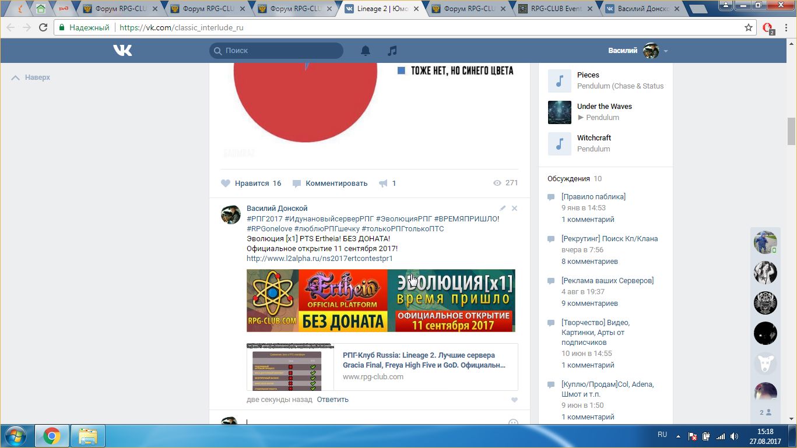797x448 pixels.
Task: Open the notifications bell icon
Action: pyautogui.click(x=366, y=51)
